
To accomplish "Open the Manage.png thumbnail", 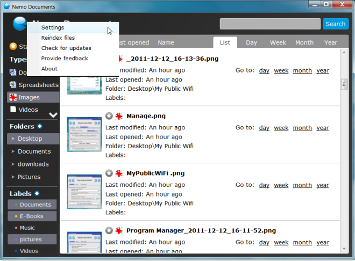I will [84, 134].
